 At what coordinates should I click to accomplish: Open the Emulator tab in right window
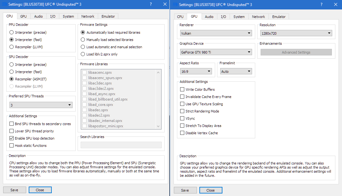coord(279,17)
